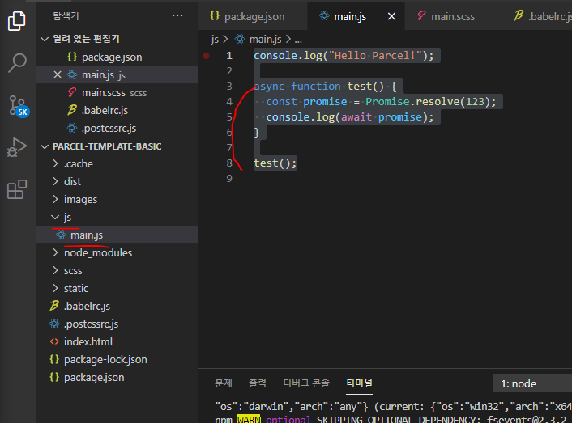Open the Problems (문제) panel tab
Image resolution: width=572 pixels, height=423 pixels.
click(224, 383)
